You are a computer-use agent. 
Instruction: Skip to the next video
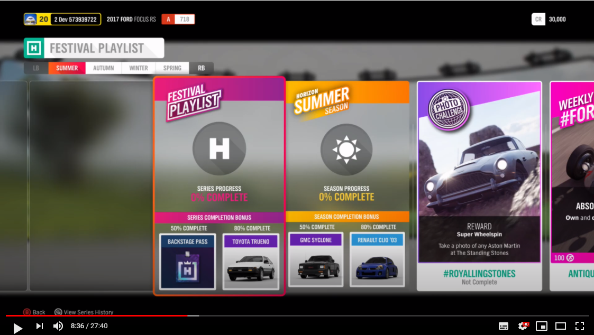pos(39,326)
